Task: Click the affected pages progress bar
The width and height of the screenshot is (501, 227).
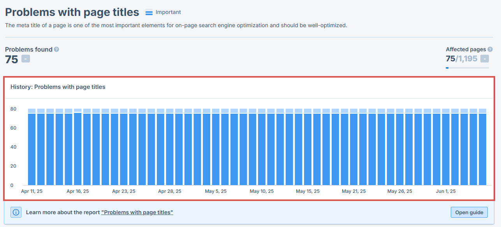Action: tap(467, 68)
